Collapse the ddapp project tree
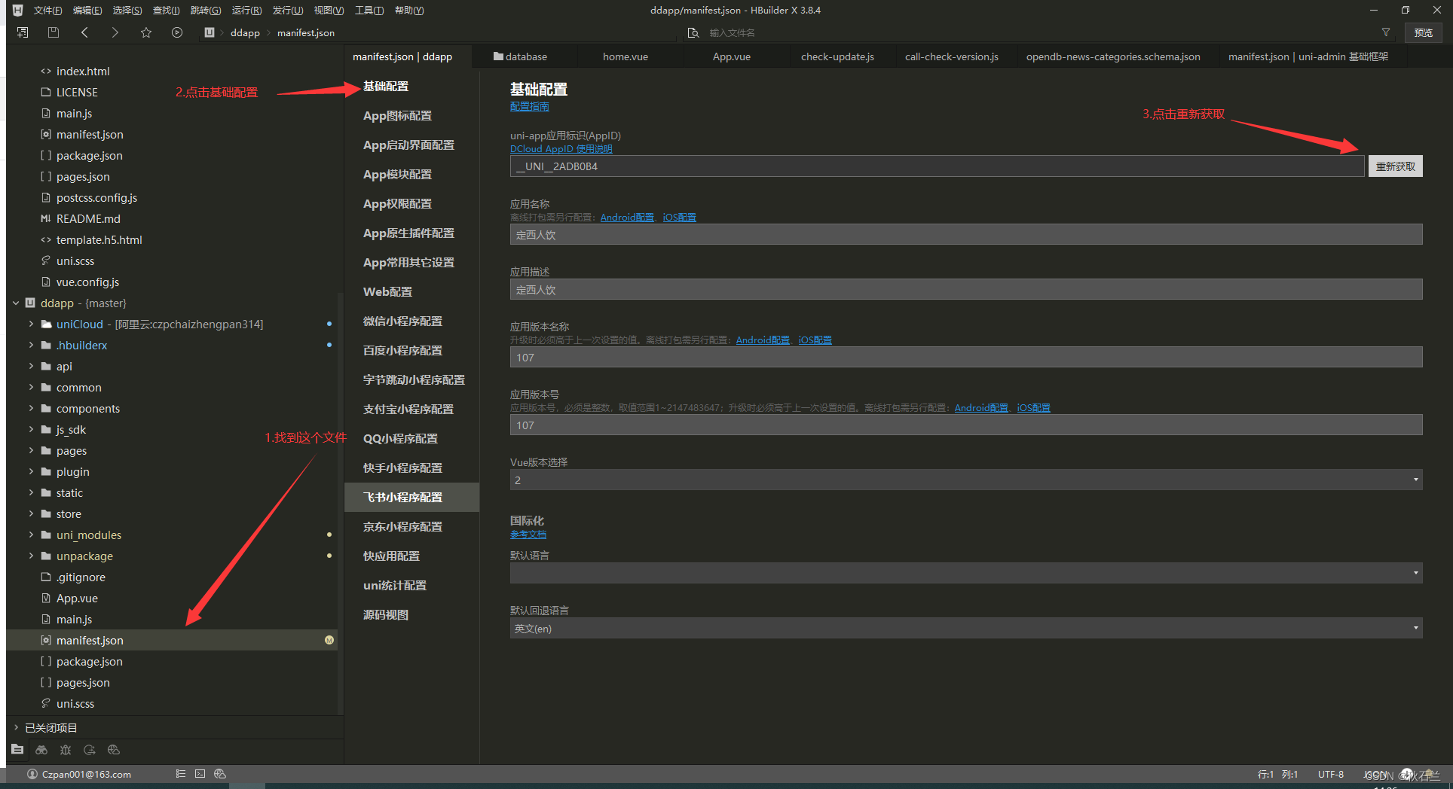Viewport: 1453px width, 789px height. tap(16, 303)
